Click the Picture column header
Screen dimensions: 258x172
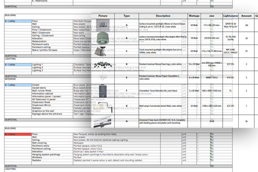click(x=103, y=16)
